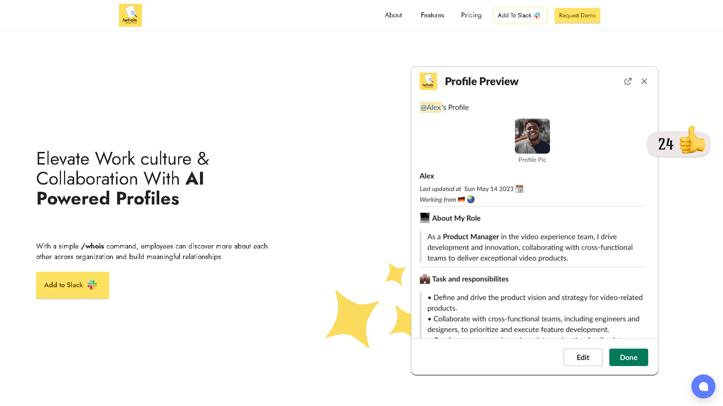View the Pricing section
Screen dimensions: 723x406
471,15
